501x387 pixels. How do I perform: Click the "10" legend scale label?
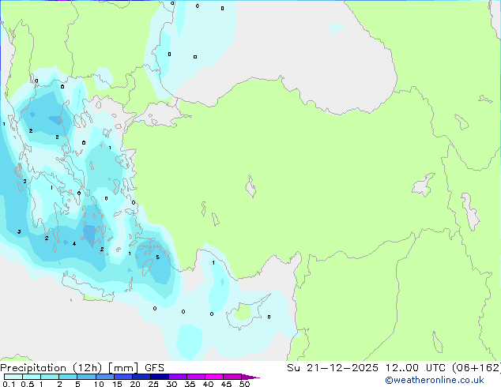pos(99,384)
